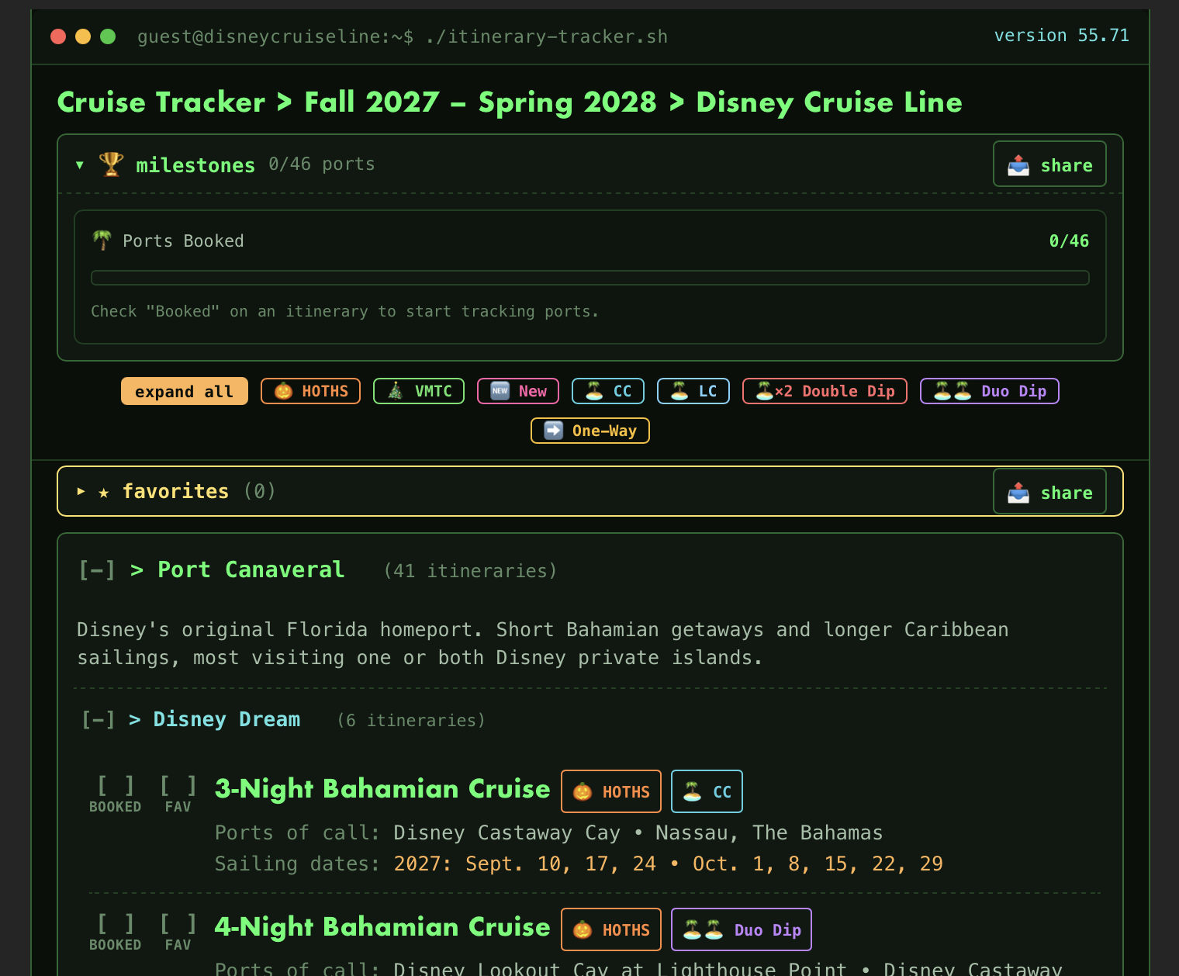This screenshot has width=1179, height=976.
Task: Click the HOTHS tag on 3-Night Bahamian Cruise
Action: click(x=611, y=791)
